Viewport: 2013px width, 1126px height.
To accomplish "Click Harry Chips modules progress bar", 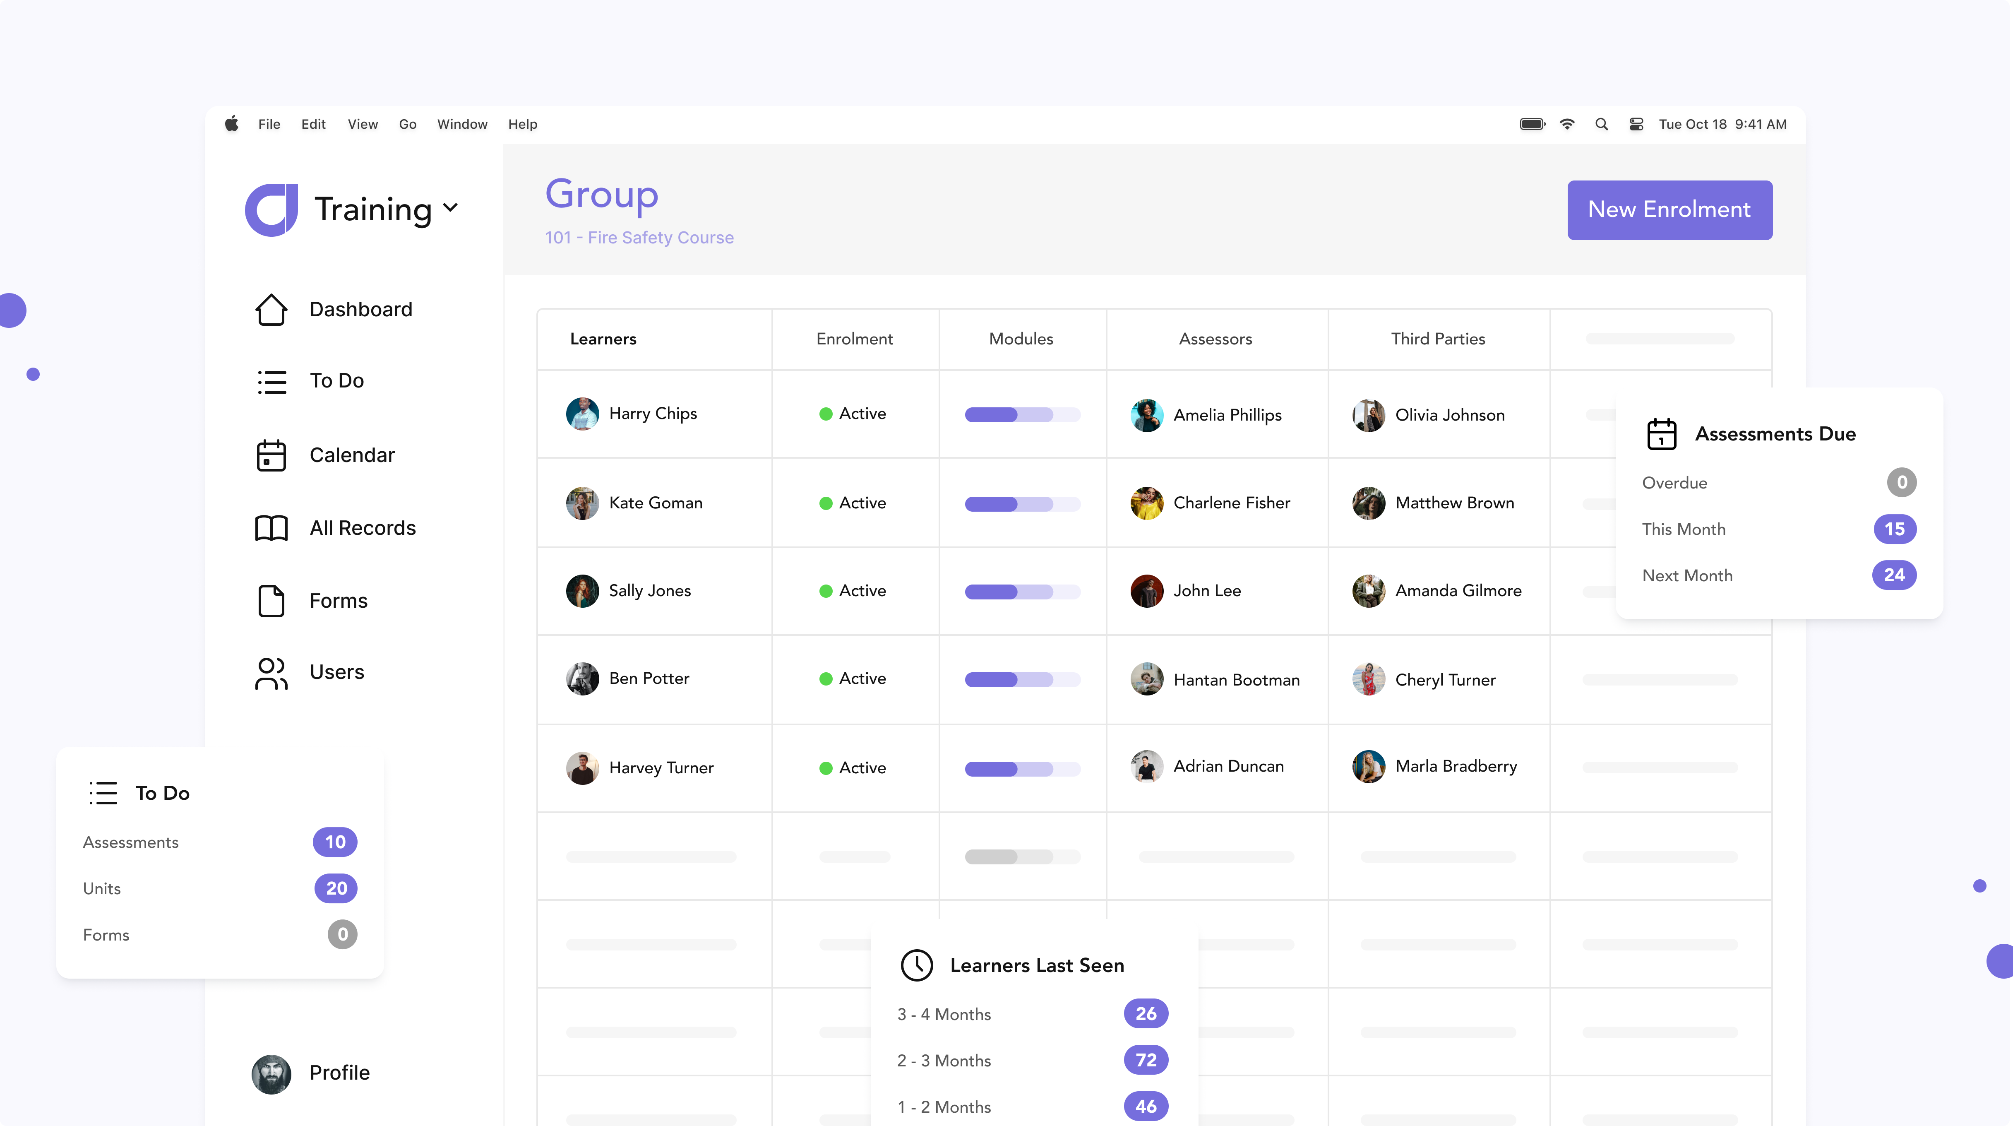I will 1022,414.
